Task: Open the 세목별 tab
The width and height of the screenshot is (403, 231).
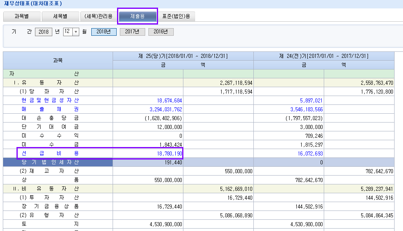Action: tap(60, 16)
